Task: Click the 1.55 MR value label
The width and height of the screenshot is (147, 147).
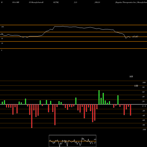Action: [136, 86]
